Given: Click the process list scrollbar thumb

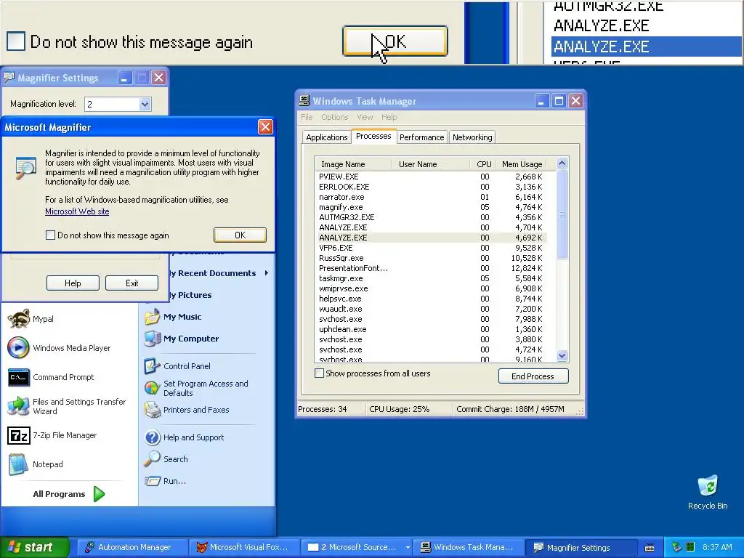Looking at the screenshot, I should 562,214.
